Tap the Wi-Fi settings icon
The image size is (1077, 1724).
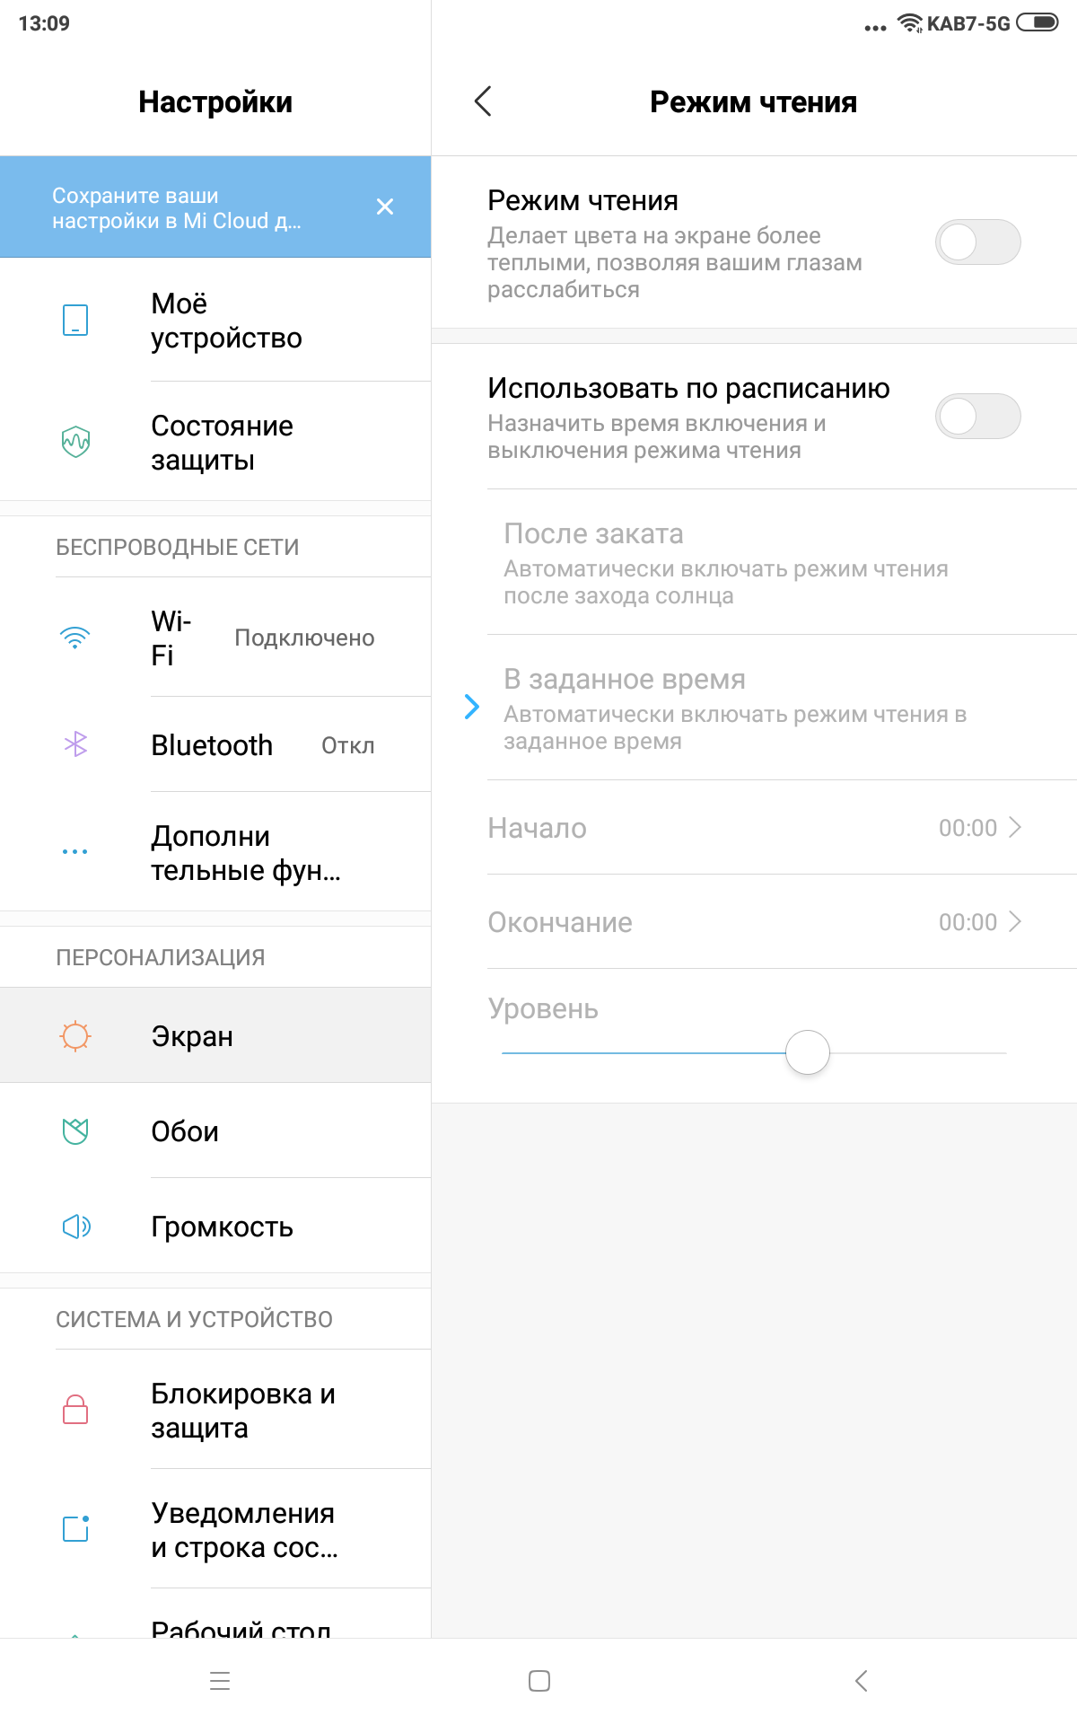tap(75, 638)
